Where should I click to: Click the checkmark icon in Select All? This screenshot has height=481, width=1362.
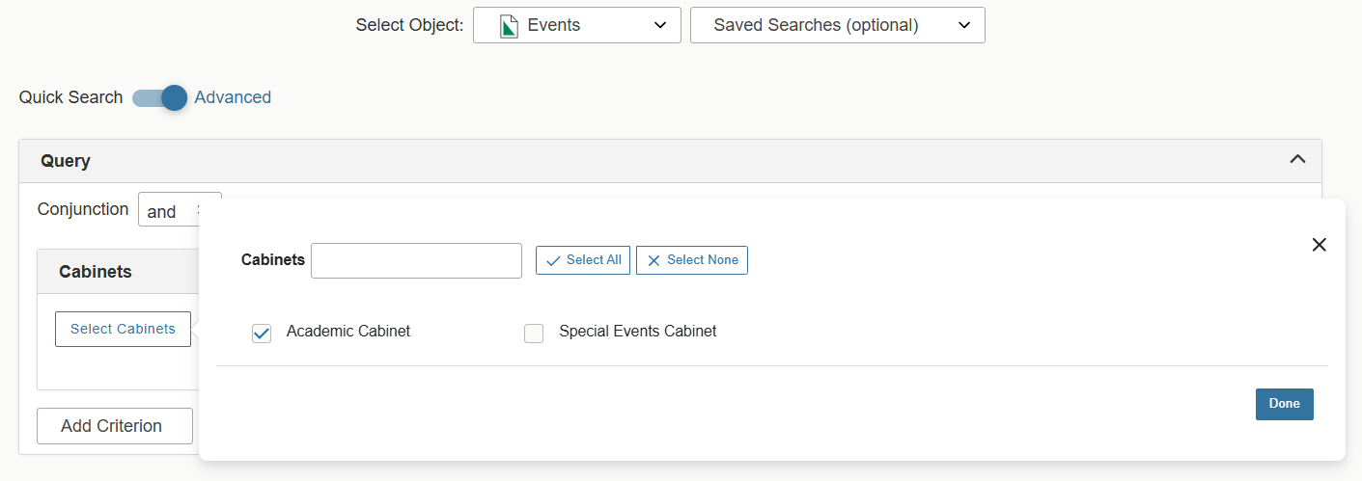tap(553, 260)
